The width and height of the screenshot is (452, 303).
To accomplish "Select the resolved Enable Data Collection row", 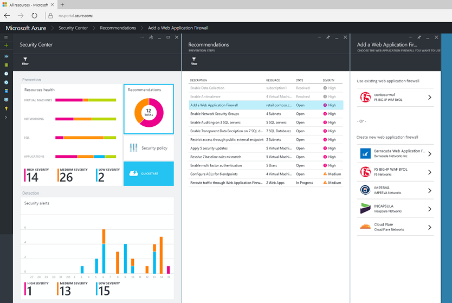I will [266, 88].
